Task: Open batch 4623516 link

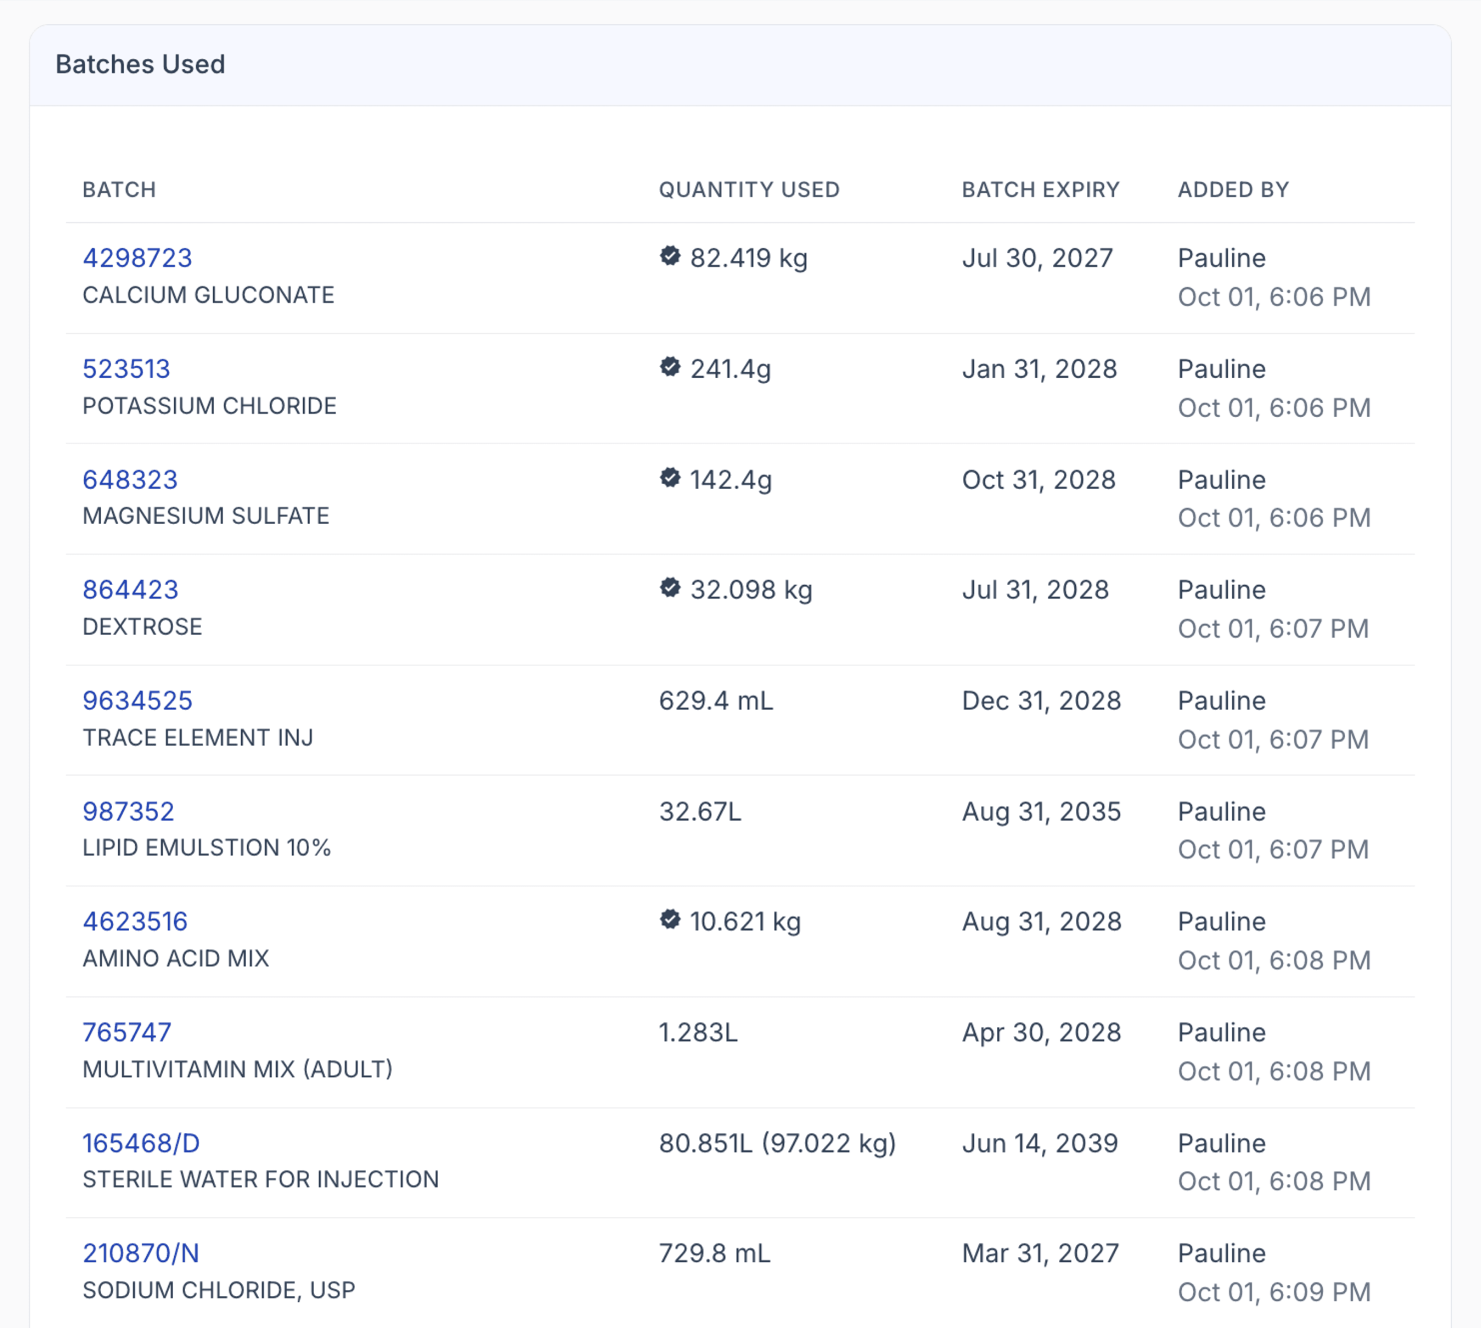Action: coord(135,922)
